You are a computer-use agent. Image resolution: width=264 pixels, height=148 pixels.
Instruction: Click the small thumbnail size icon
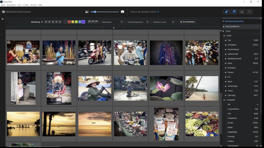pos(87,12)
